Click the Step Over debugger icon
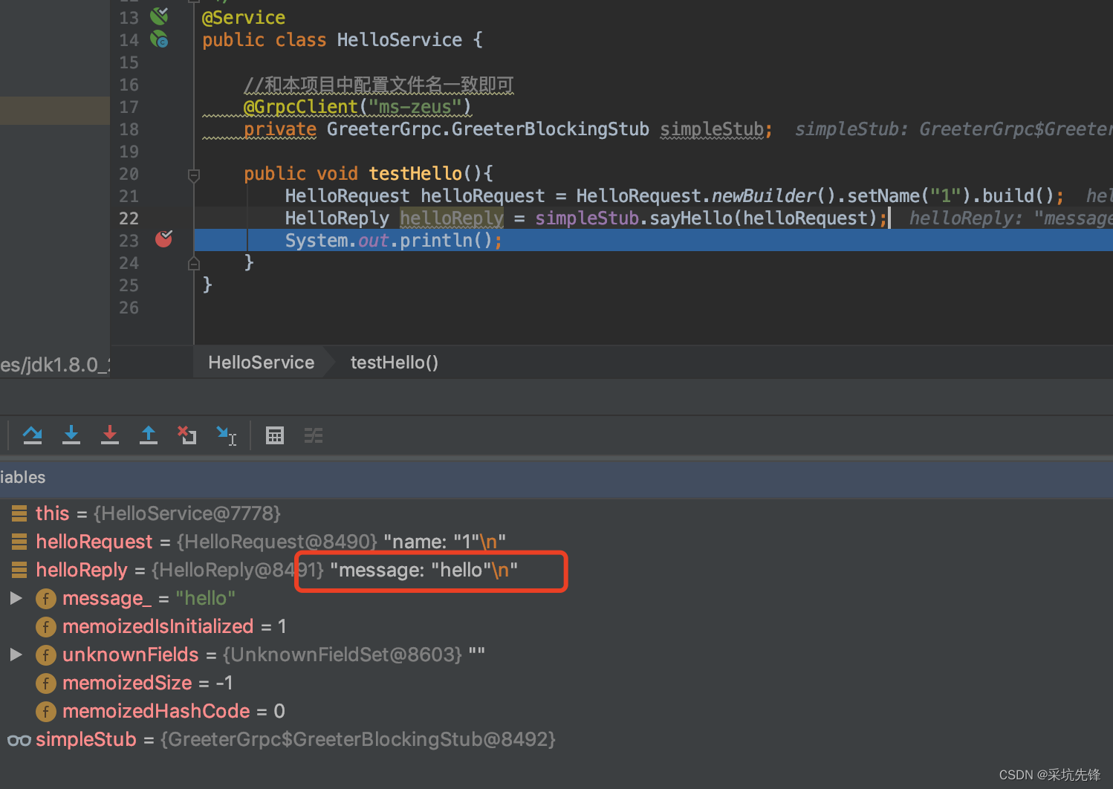This screenshot has width=1113, height=789. (33, 435)
